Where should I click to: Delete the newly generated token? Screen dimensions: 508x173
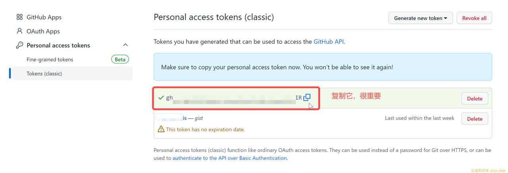pyautogui.click(x=475, y=98)
